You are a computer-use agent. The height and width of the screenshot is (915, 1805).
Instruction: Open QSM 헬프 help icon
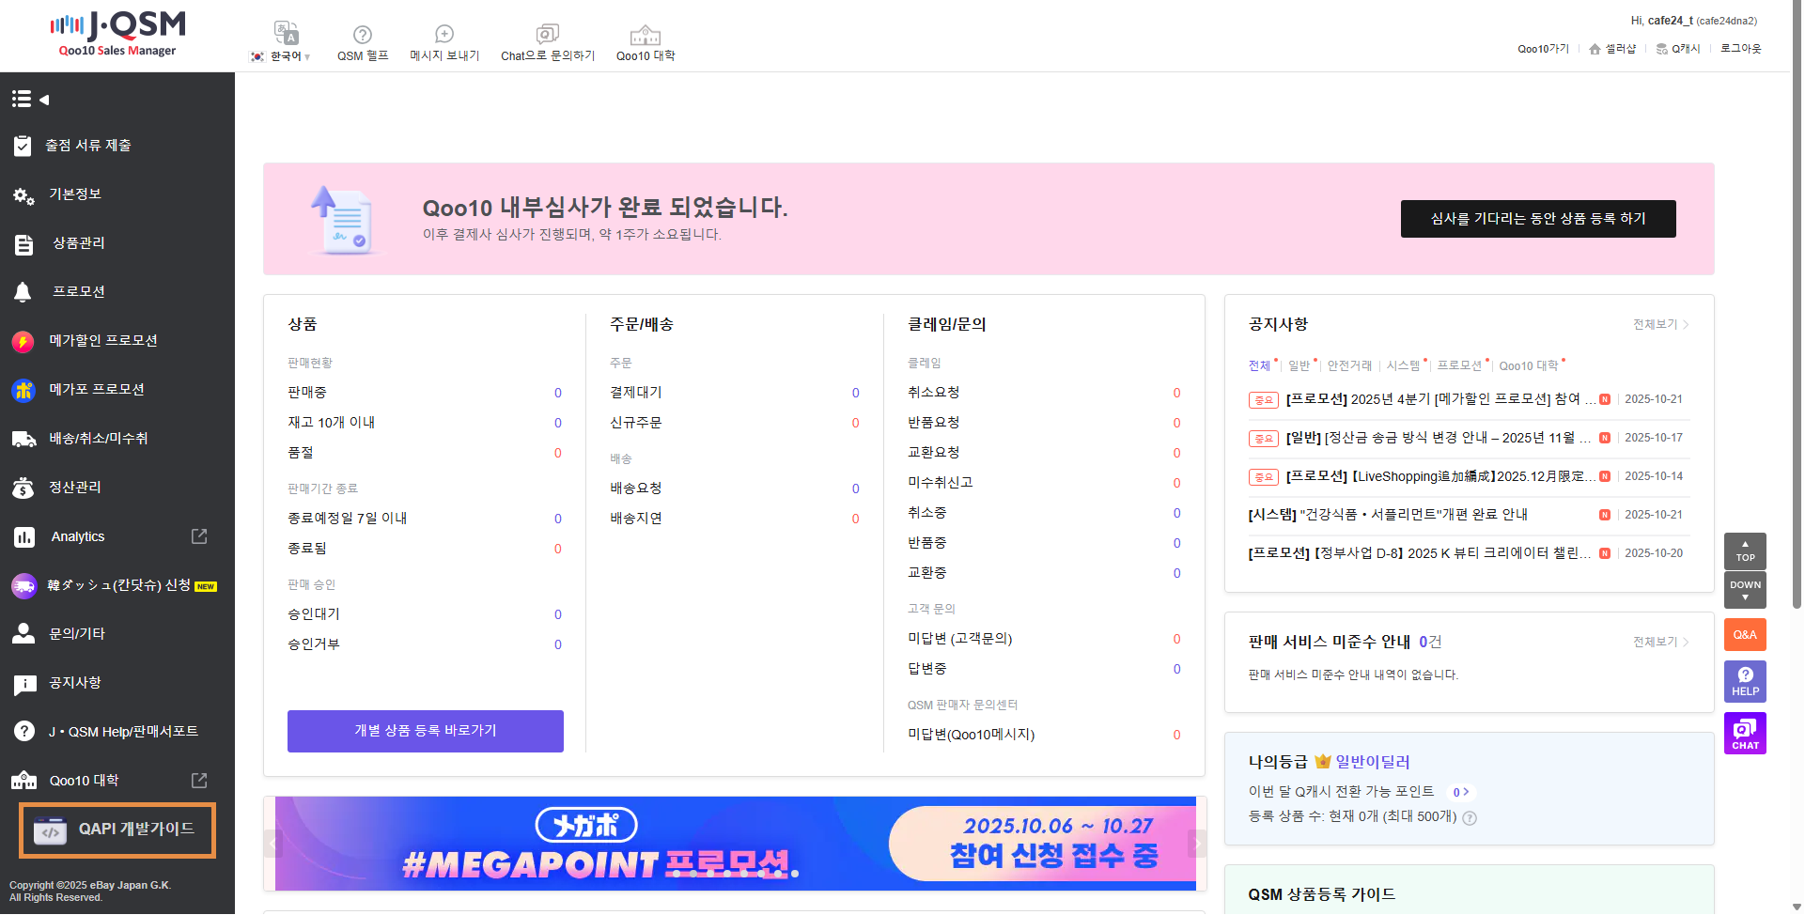pos(363,35)
